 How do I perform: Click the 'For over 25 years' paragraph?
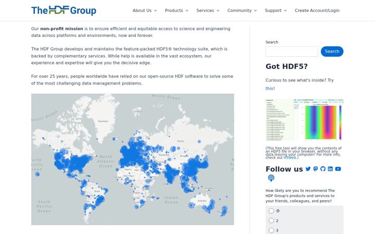tap(132, 80)
